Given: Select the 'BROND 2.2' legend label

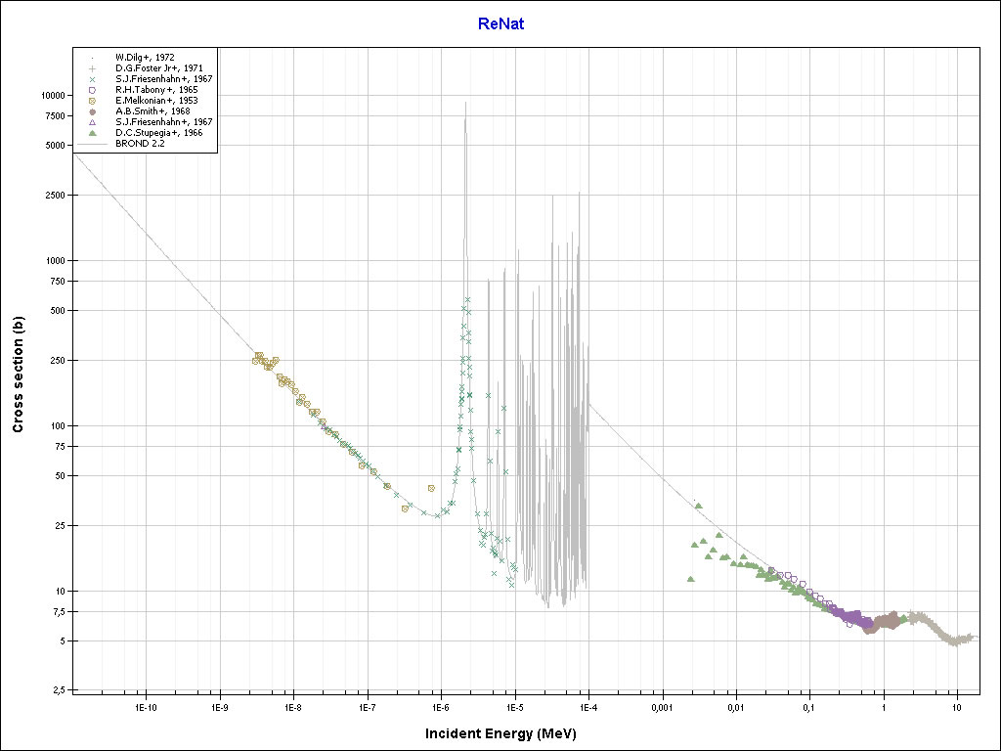Looking at the screenshot, I should click(x=139, y=144).
